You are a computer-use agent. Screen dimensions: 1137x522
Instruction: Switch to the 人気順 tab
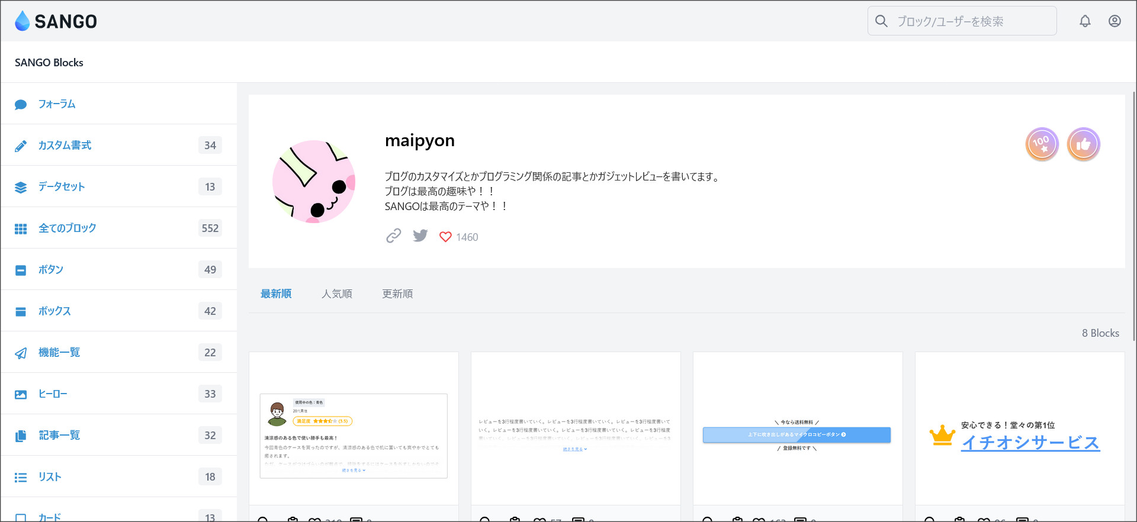click(336, 294)
